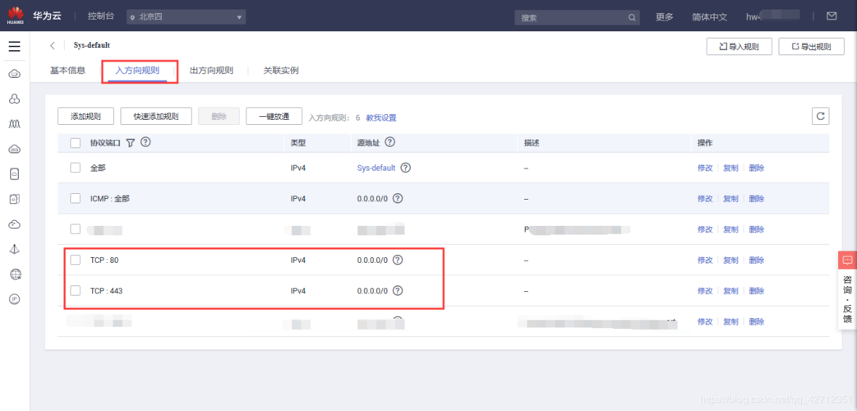Open the cloud disk icon in sidebar
The image size is (857, 411).
click(15, 149)
